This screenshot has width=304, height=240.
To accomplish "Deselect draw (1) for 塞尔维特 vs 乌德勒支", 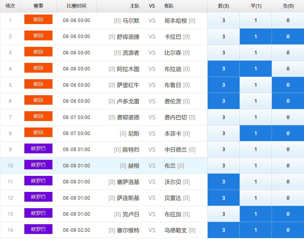I will (x=256, y=230).
